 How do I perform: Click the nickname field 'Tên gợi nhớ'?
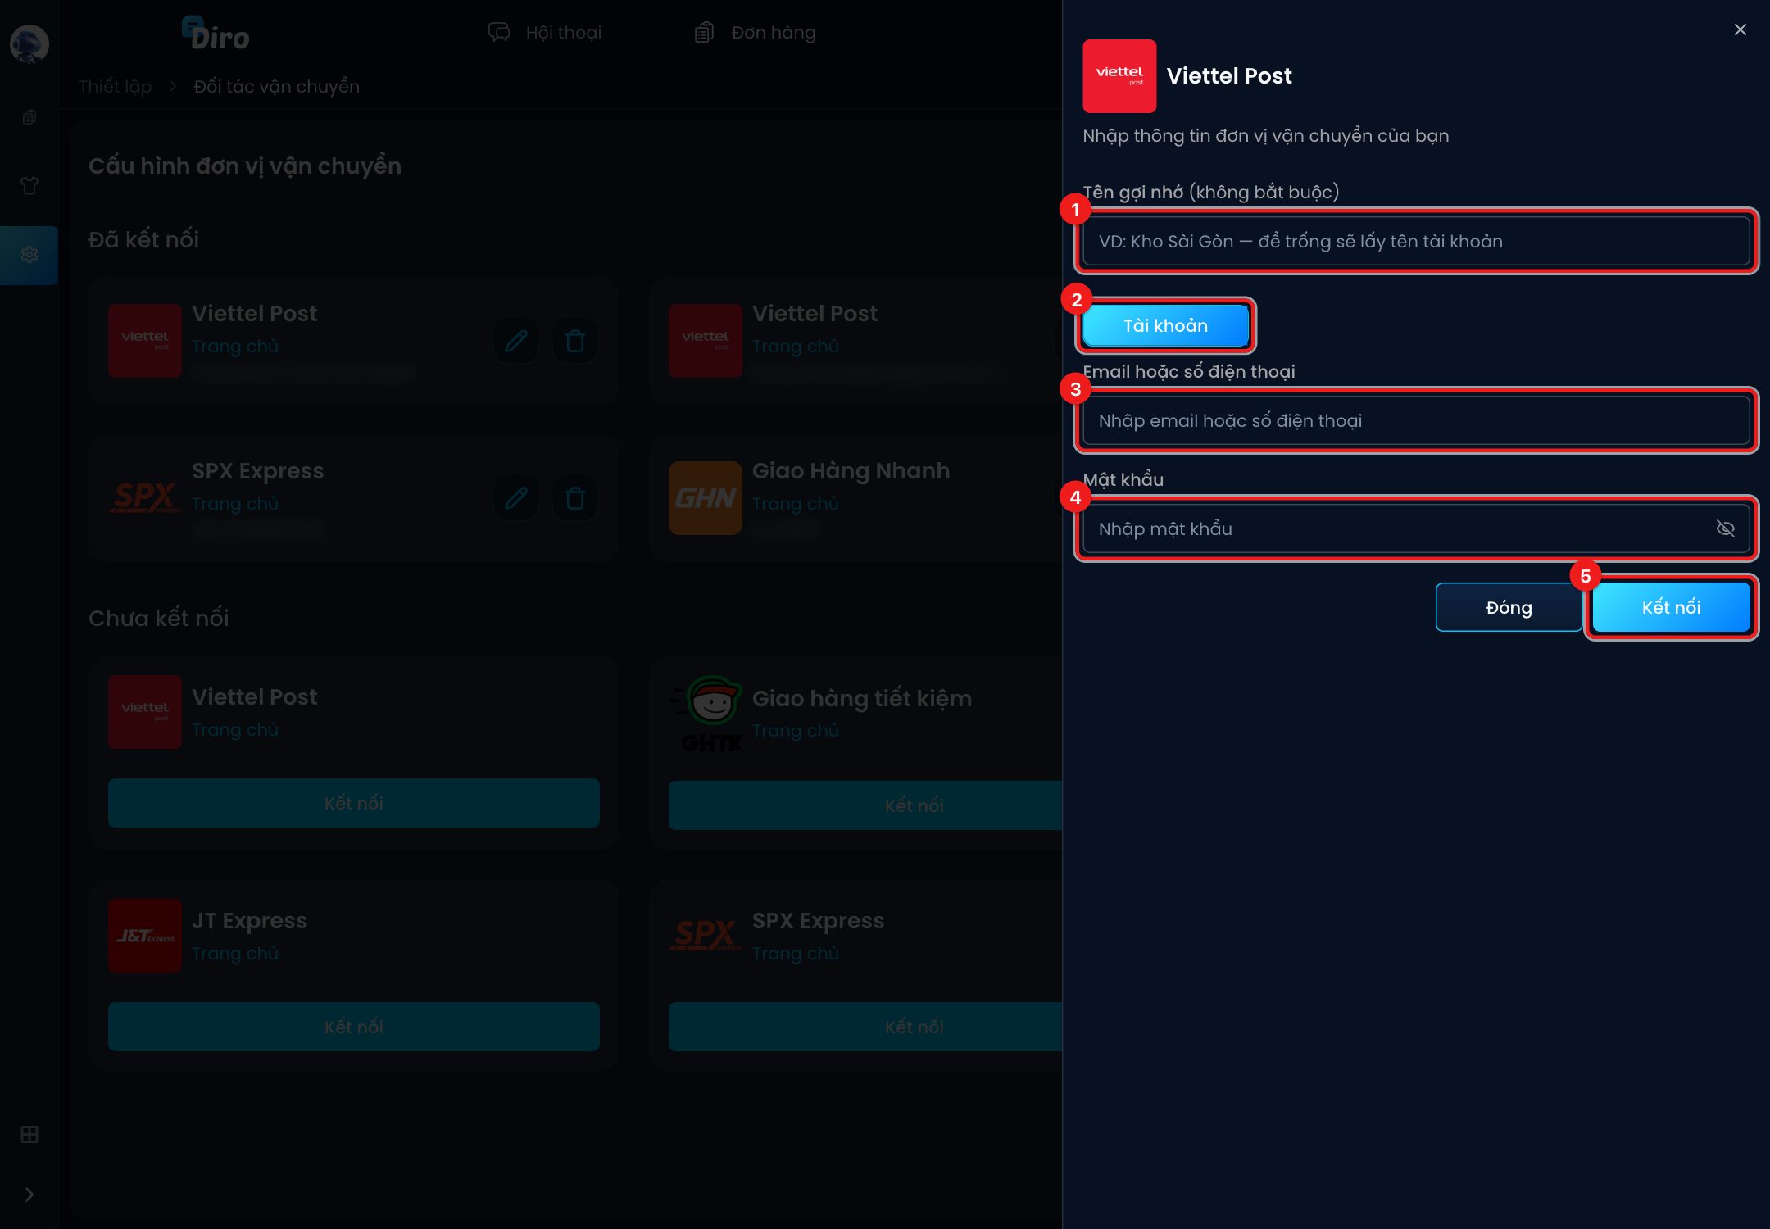click(1416, 241)
